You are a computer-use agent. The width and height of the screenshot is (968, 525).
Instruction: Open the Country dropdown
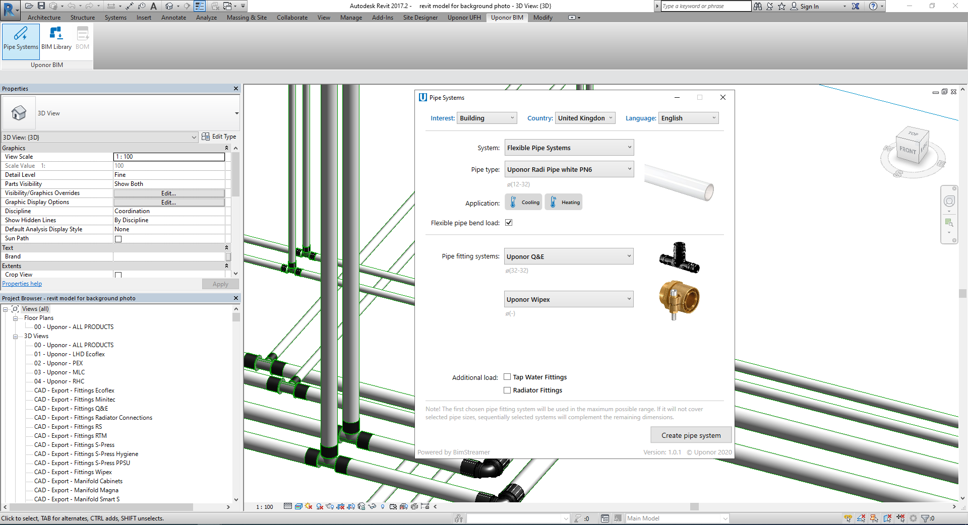pos(585,118)
